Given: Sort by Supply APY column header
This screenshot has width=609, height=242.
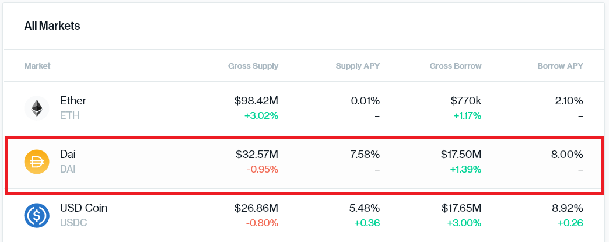Looking at the screenshot, I should [358, 66].
